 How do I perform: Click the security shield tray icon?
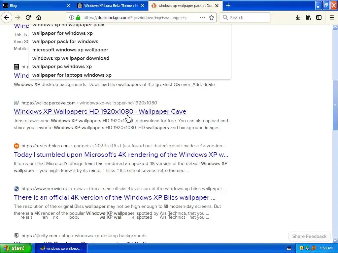301,248
